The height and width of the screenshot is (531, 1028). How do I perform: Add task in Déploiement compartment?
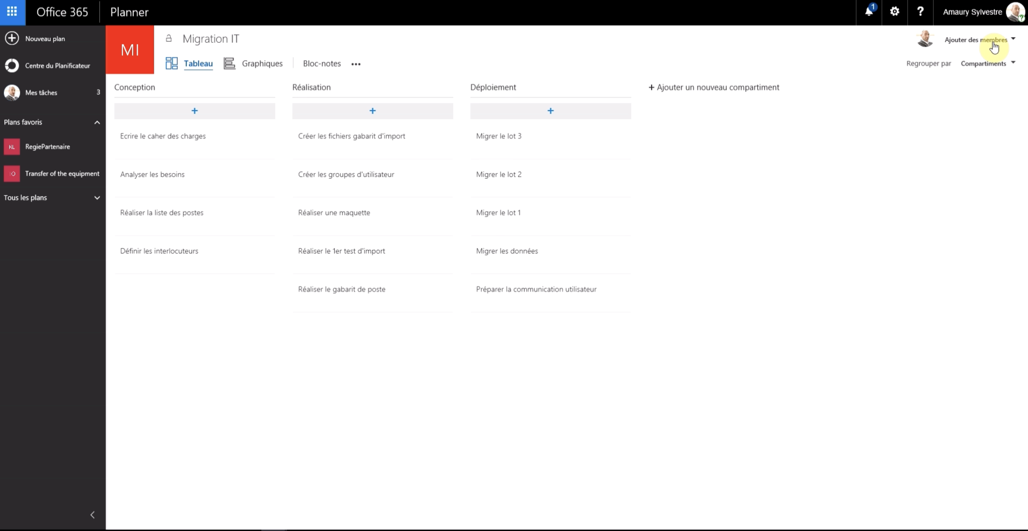[x=550, y=110]
